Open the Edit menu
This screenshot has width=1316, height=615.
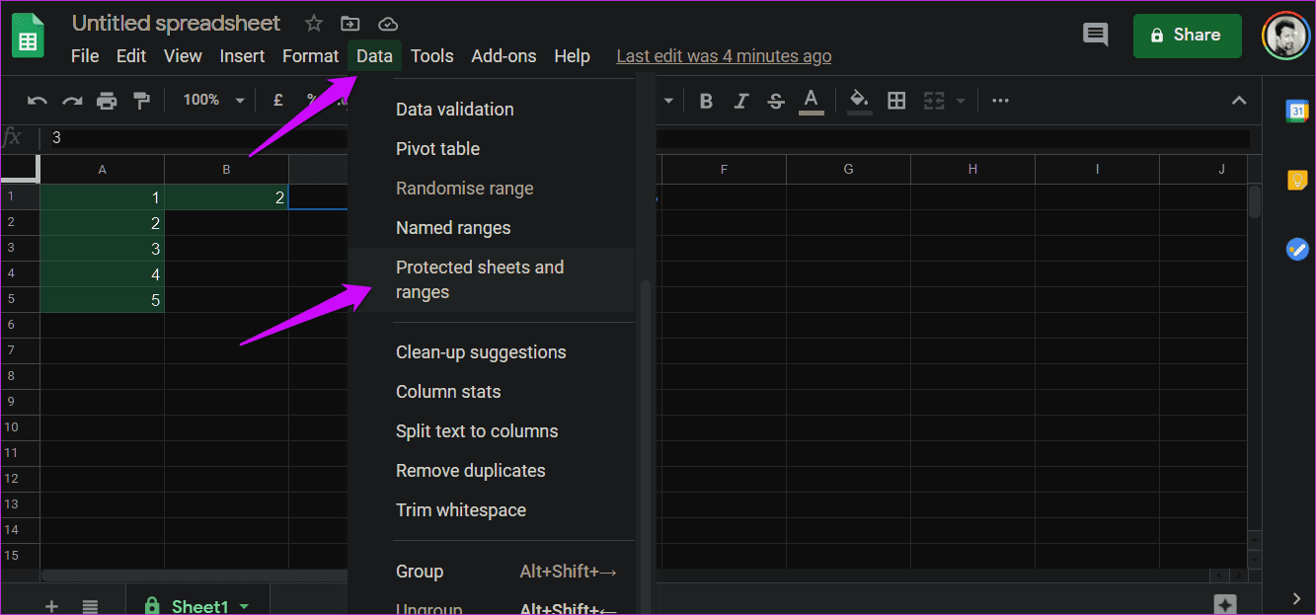131,56
